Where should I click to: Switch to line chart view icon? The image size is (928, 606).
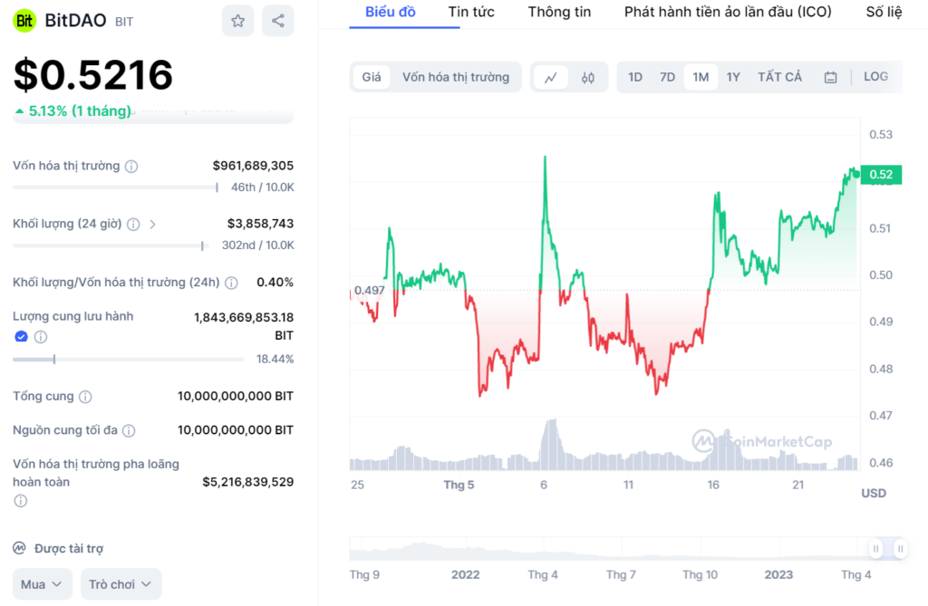coord(550,78)
